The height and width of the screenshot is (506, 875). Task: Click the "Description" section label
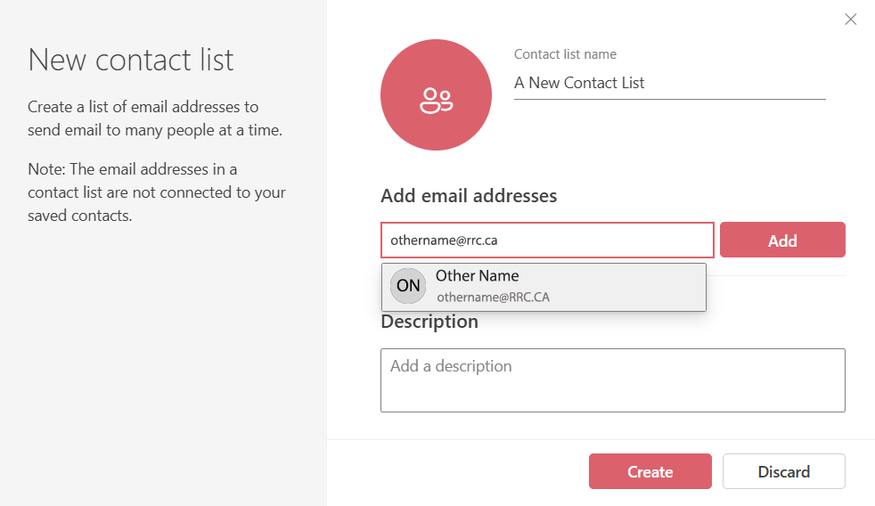429,322
